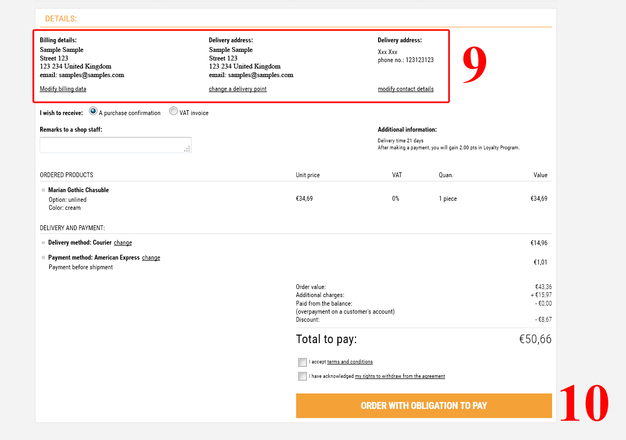Viewport: 626px width, 440px height.
Task: Open the Marian Gothic Chasuble product name
Action: pyautogui.click(x=78, y=190)
